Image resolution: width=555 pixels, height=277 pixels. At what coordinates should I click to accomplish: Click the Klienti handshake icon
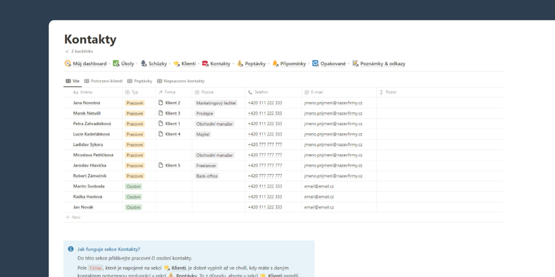point(176,63)
